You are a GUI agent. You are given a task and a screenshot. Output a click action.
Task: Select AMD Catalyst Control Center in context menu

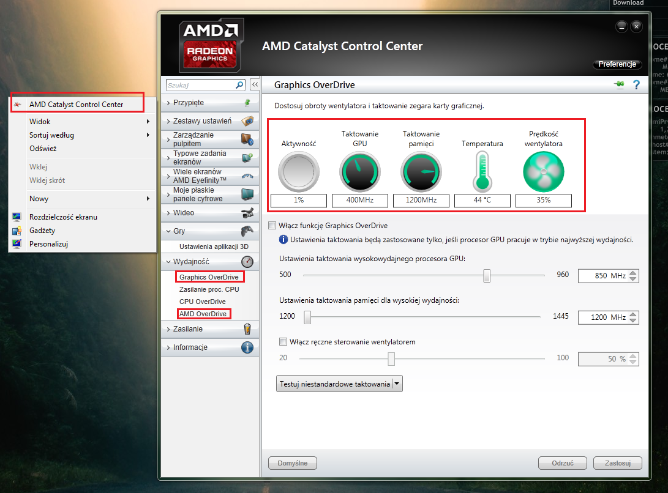coord(76,105)
